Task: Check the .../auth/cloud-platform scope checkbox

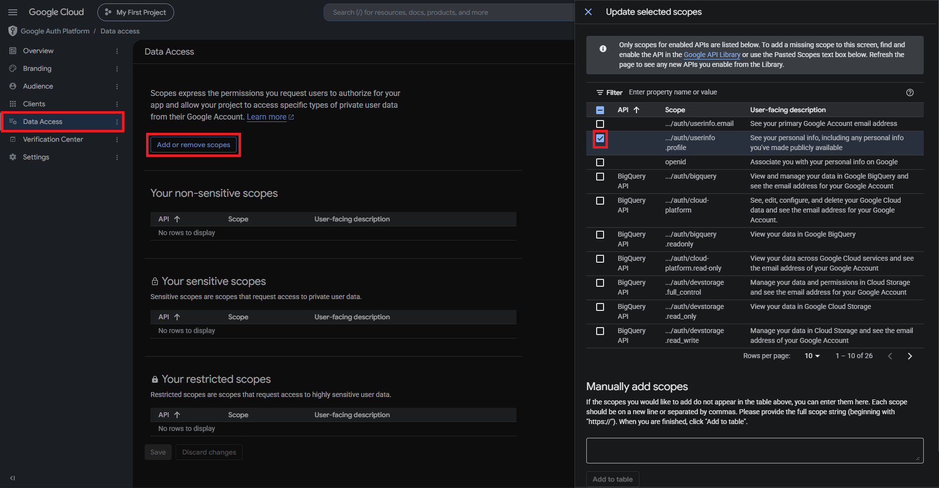Action: point(600,201)
